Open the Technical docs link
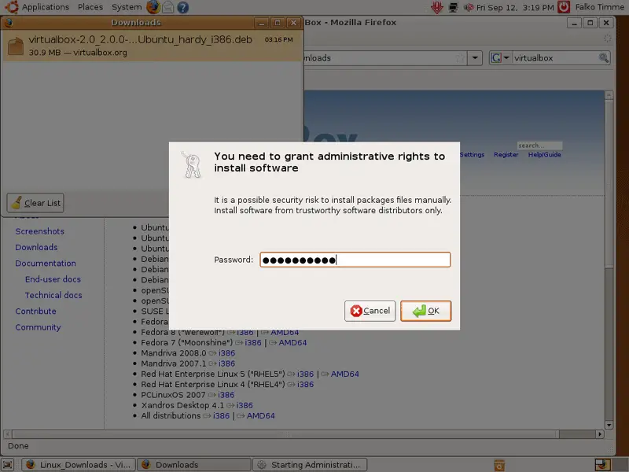 tap(53, 295)
